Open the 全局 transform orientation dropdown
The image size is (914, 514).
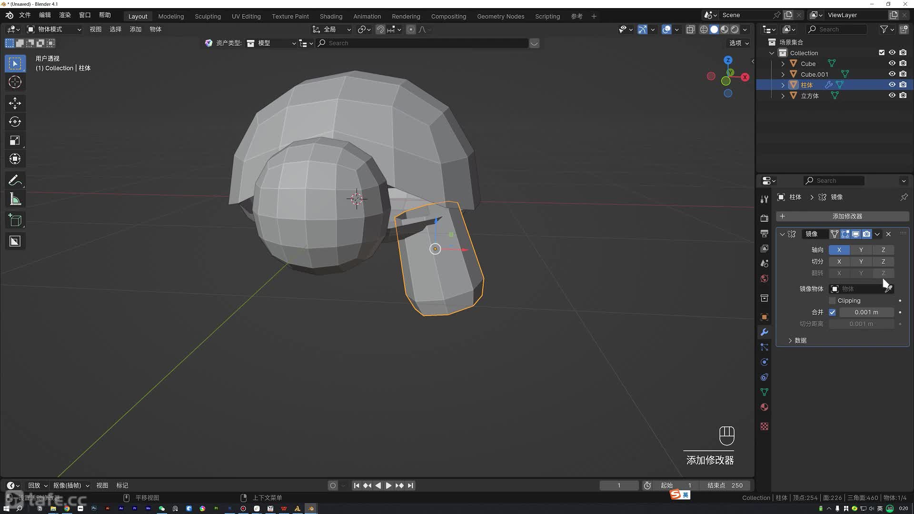tap(332, 30)
